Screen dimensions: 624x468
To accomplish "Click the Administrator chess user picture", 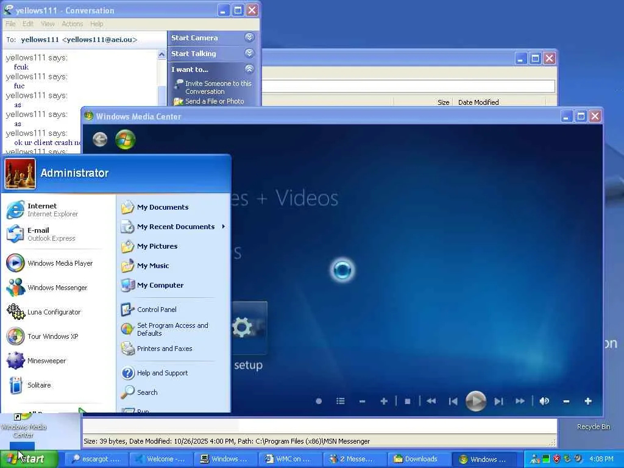I will [x=20, y=174].
